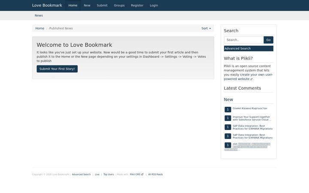Open first SAP Data Integration story link
The image size is (309, 193).
[x=252, y=127]
